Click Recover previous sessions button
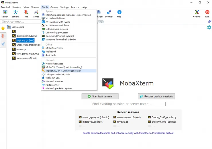The image size is (212, 149). (156, 96)
